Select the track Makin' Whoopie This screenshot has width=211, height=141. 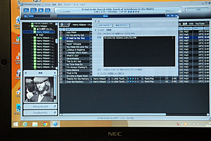[74, 44]
